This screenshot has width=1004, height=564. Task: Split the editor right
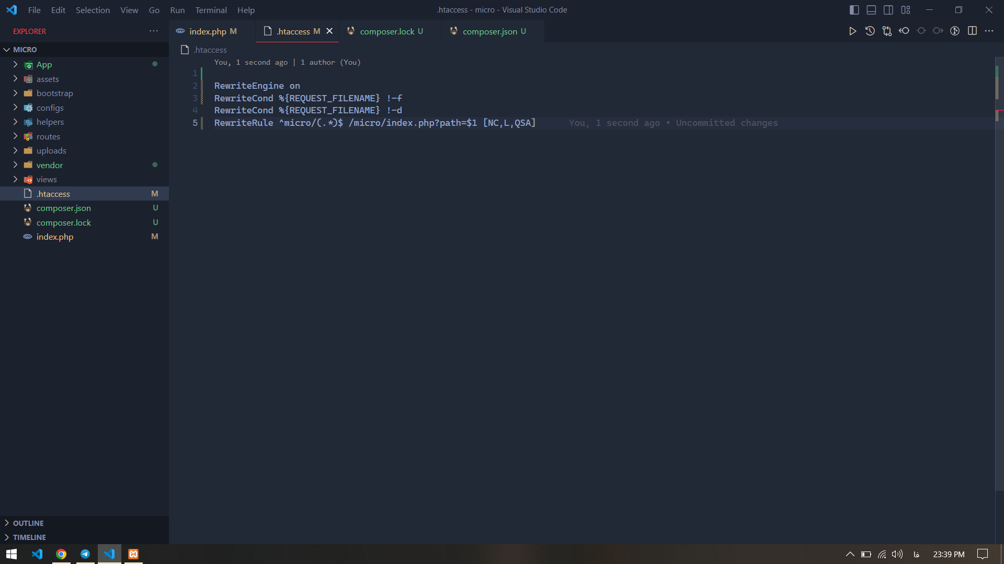pos(972,31)
